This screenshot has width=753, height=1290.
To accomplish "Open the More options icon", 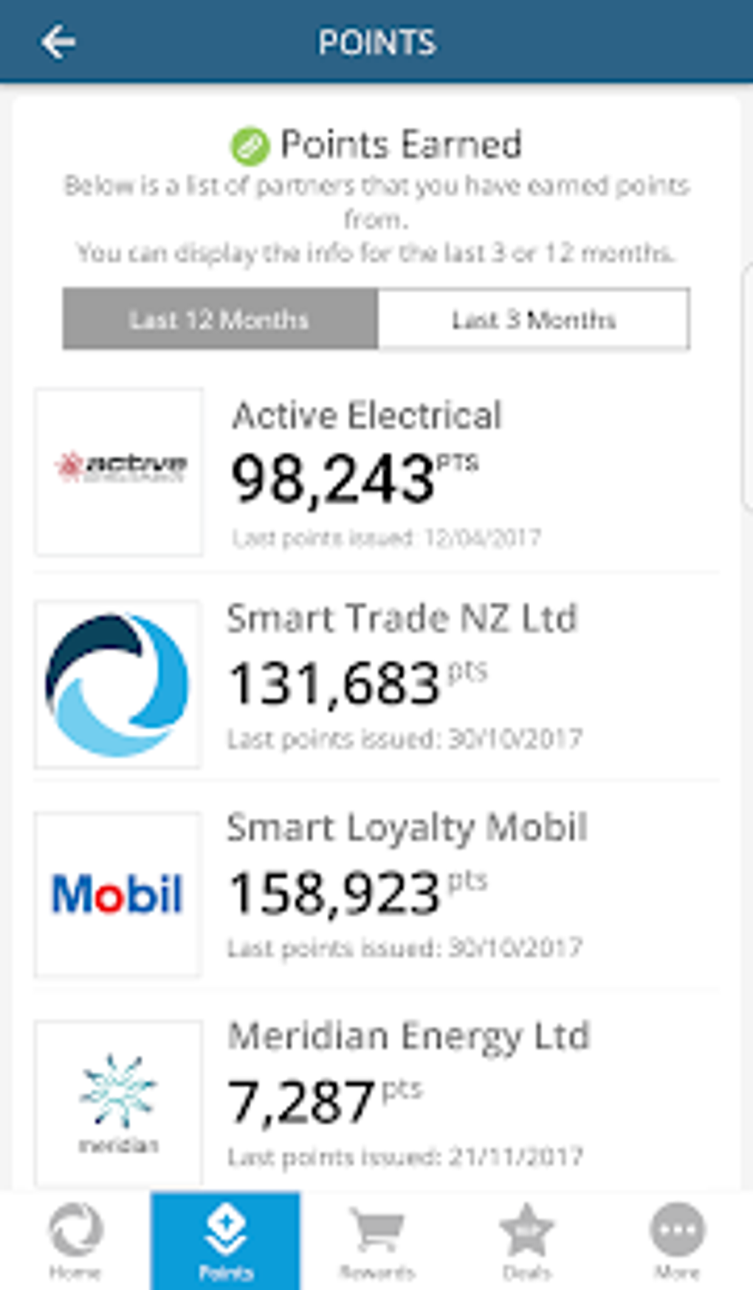I will 677,1230.
